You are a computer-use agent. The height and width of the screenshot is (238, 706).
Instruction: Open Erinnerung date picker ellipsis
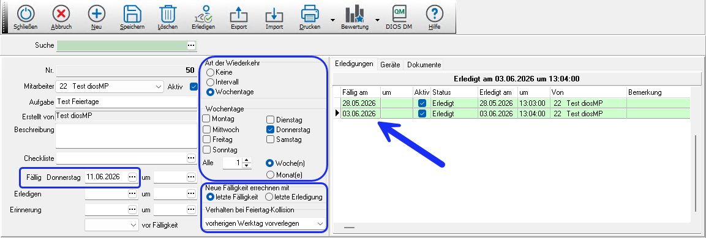point(132,210)
